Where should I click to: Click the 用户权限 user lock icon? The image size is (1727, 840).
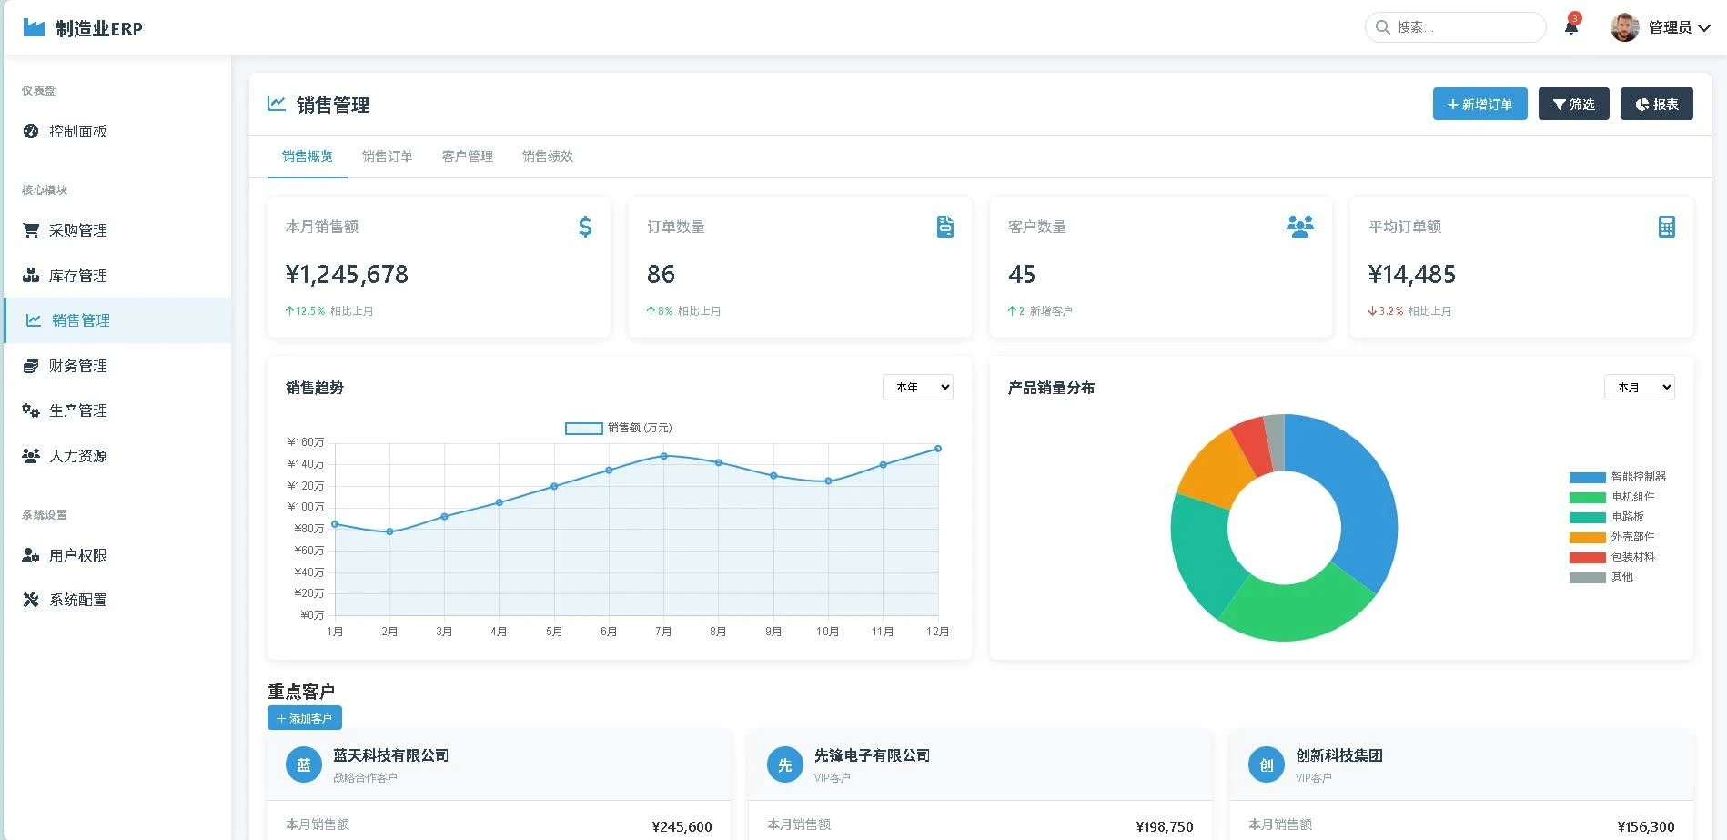point(31,555)
